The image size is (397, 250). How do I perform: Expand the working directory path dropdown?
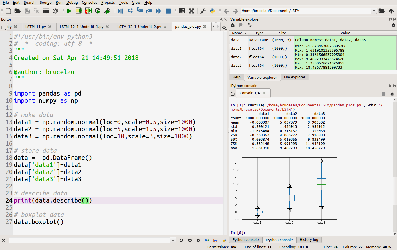point(374,11)
